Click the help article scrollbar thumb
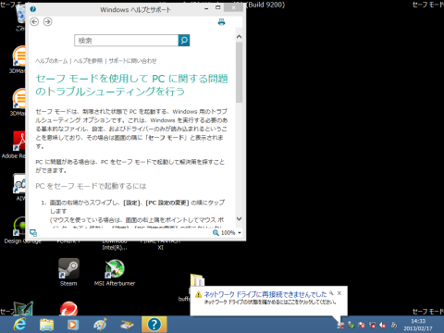Viewport: 444px width, 333px height. pyautogui.click(x=239, y=72)
